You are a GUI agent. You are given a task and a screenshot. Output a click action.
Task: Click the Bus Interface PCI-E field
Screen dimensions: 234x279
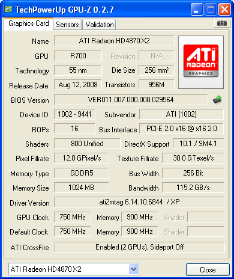coord(181,129)
